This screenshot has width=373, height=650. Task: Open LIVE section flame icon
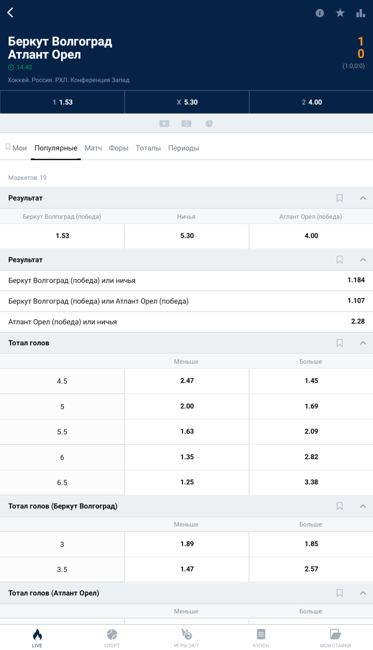coord(37,637)
